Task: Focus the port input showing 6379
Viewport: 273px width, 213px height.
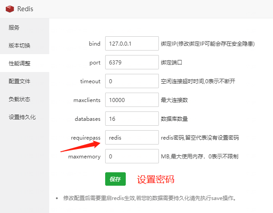Action: coord(132,63)
